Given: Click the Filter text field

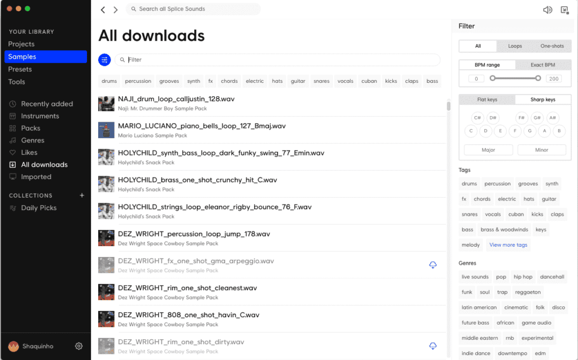Looking at the screenshot, I should [277, 60].
